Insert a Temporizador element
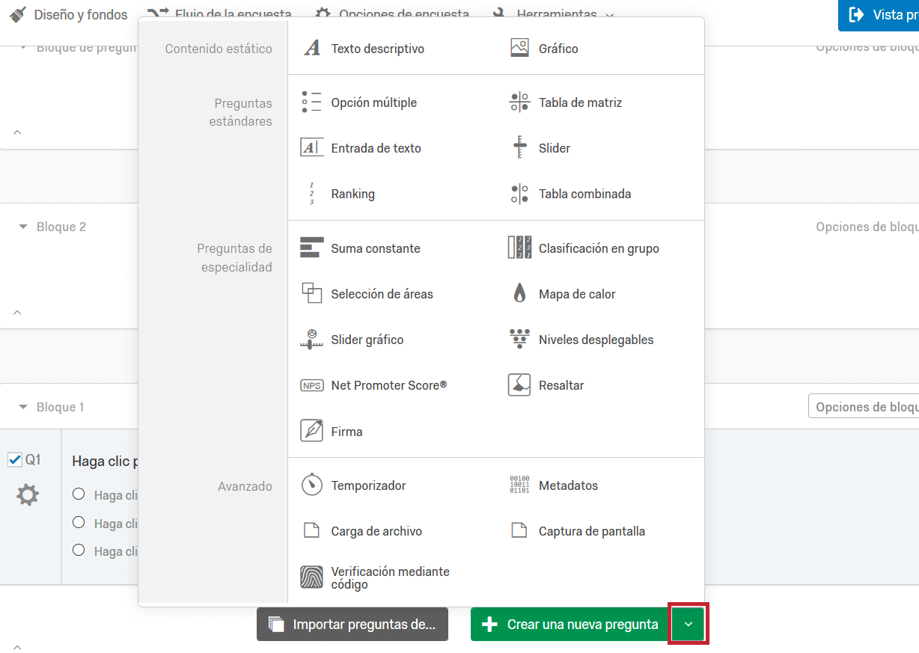The height and width of the screenshot is (653, 919). coord(368,485)
